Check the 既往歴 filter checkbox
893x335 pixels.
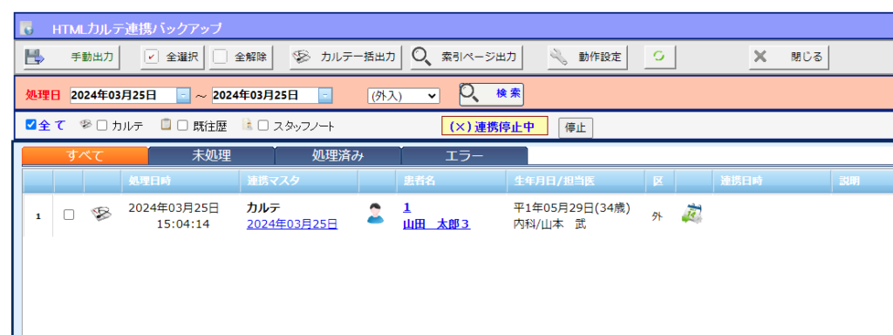(x=182, y=126)
